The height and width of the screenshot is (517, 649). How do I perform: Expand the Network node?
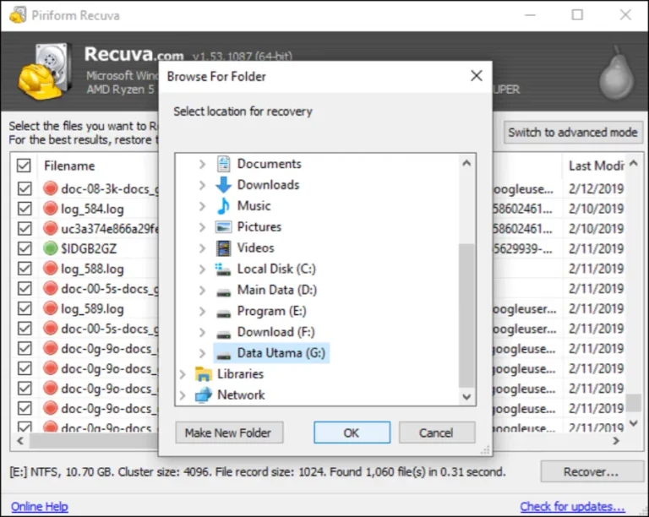183,395
